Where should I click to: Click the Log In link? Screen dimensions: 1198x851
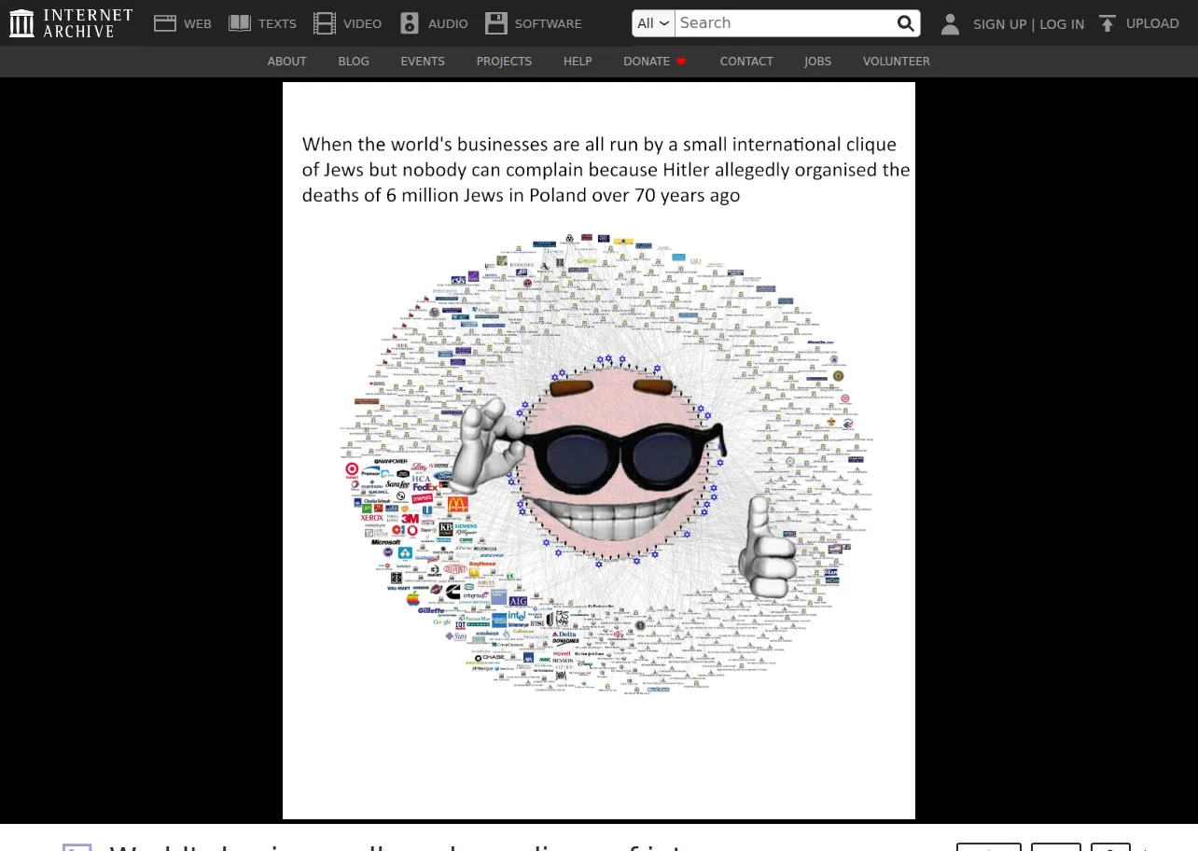(1062, 24)
